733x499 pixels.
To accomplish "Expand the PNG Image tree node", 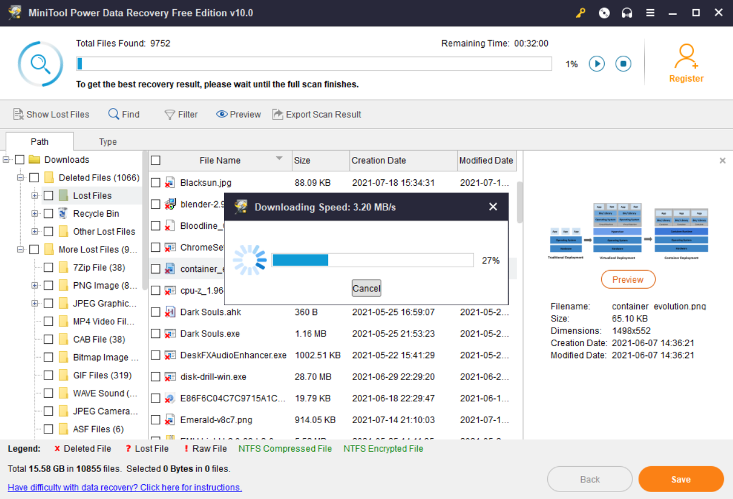I will tap(35, 286).
